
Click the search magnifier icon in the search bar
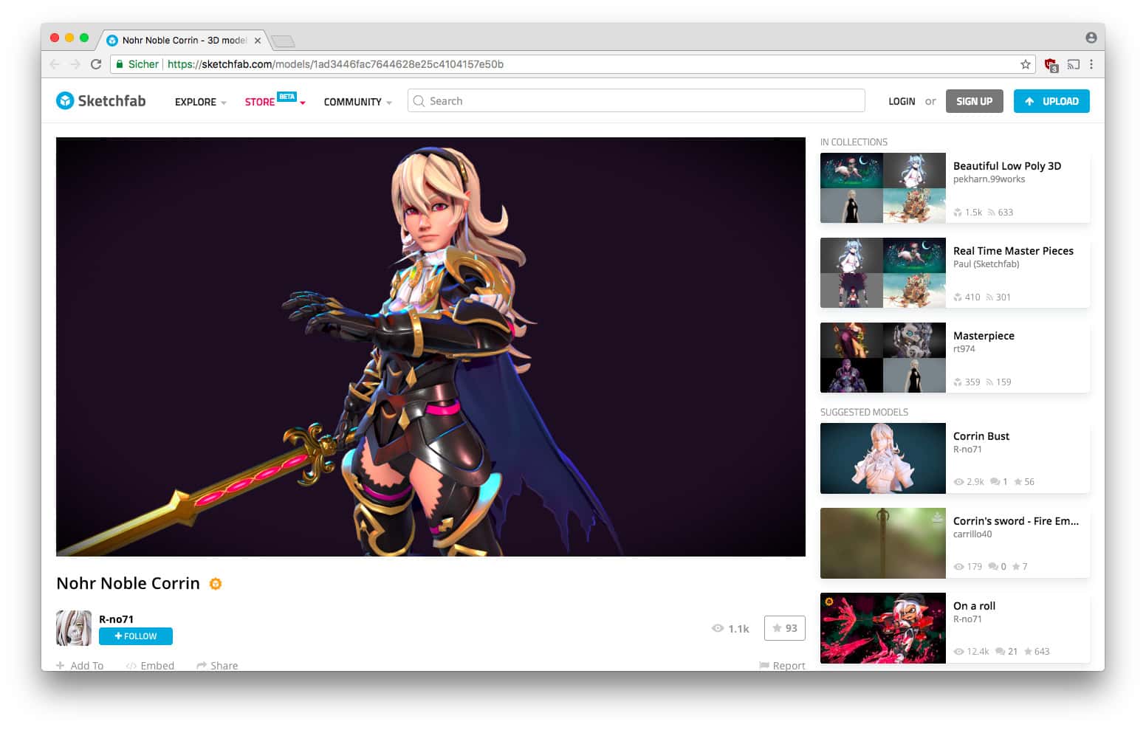coord(419,100)
